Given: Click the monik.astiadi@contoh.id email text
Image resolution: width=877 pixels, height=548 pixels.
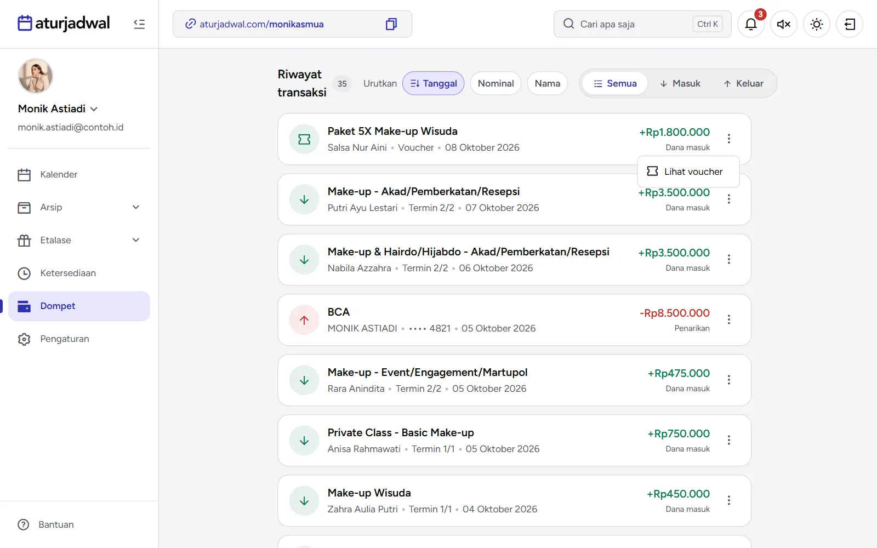Looking at the screenshot, I should [x=71, y=127].
